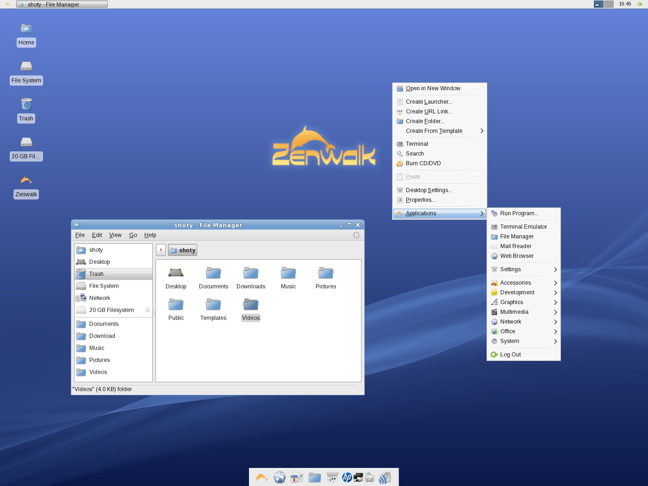Click Run Program in the Applications submenu
The height and width of the screenshot is (486, 648).
click(x=519, y=213)
